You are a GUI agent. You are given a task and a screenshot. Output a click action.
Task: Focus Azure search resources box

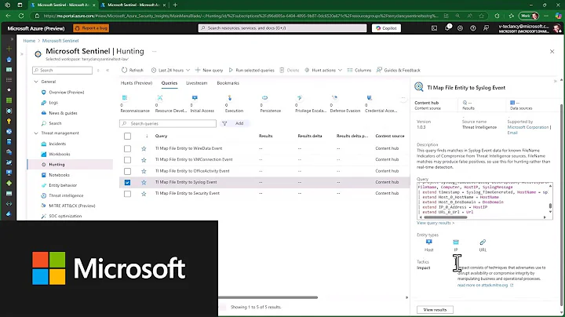tap(282, 28)
